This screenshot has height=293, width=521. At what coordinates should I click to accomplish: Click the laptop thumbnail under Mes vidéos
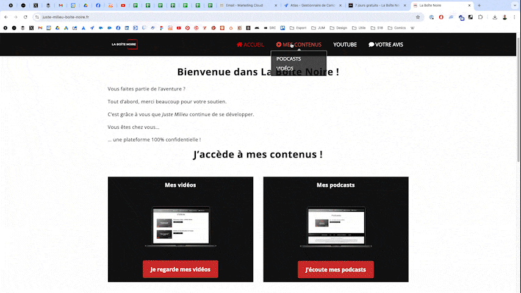coord(180,226)
